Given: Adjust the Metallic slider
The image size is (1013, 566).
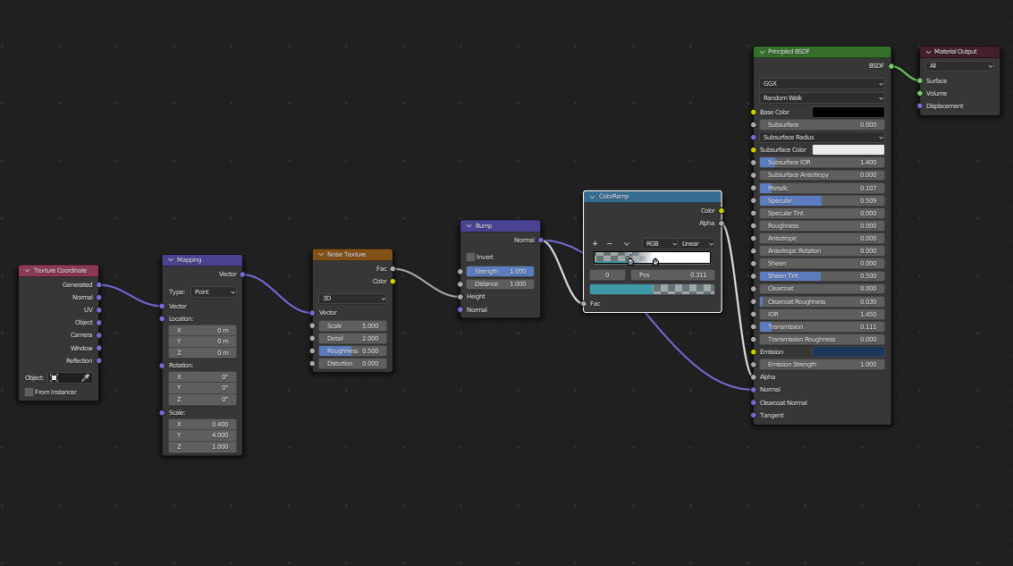Looking at the screenshot, I should (822, 188).
